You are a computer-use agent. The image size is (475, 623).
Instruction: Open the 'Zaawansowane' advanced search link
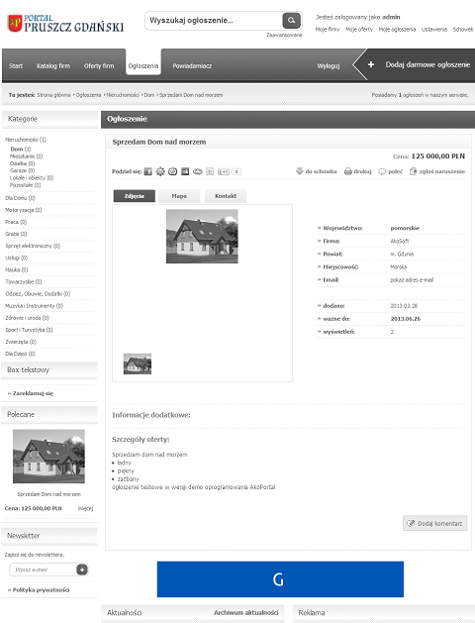tap(284, 35)
